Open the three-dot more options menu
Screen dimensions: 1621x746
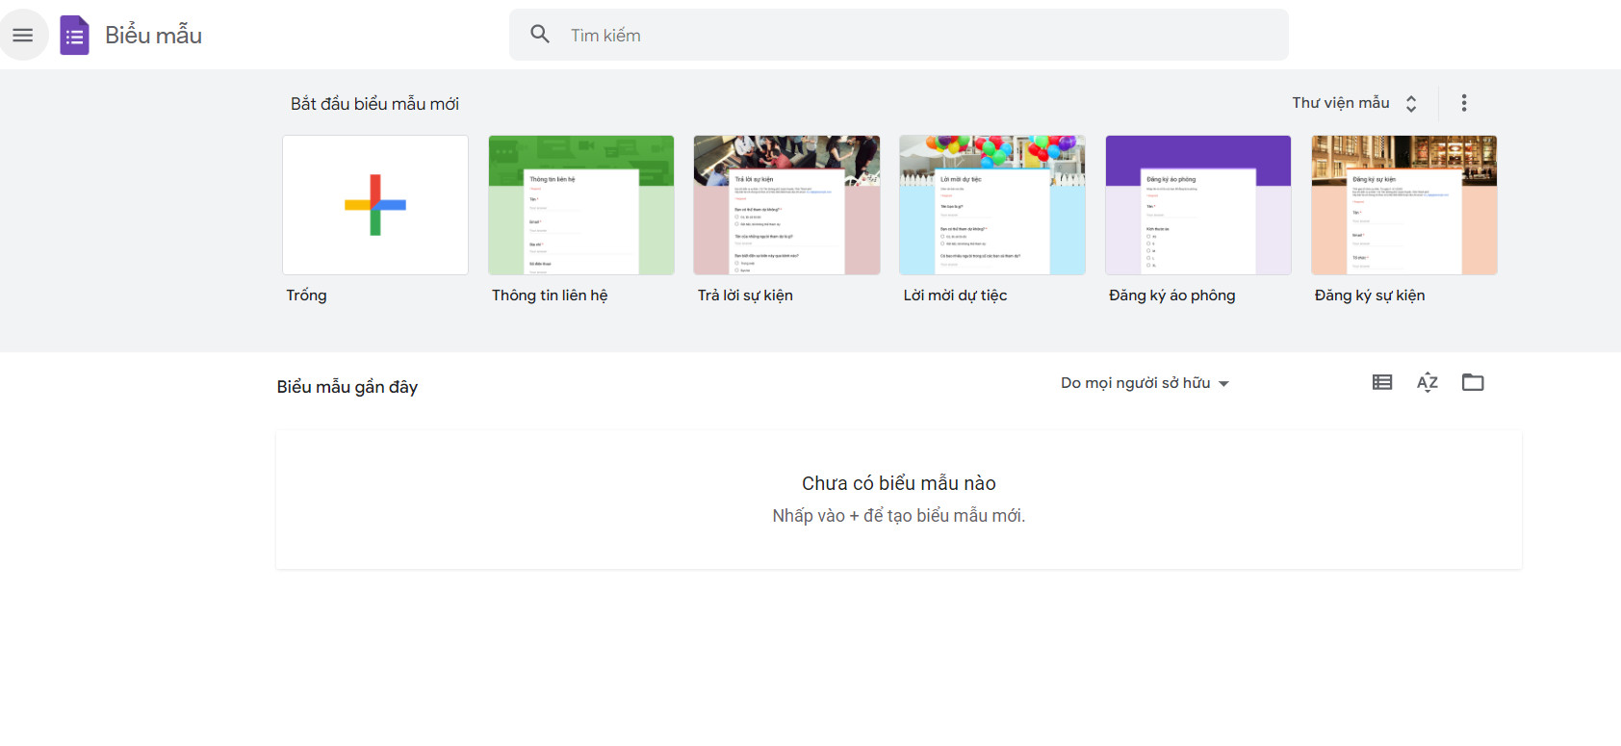point(1463,103)
